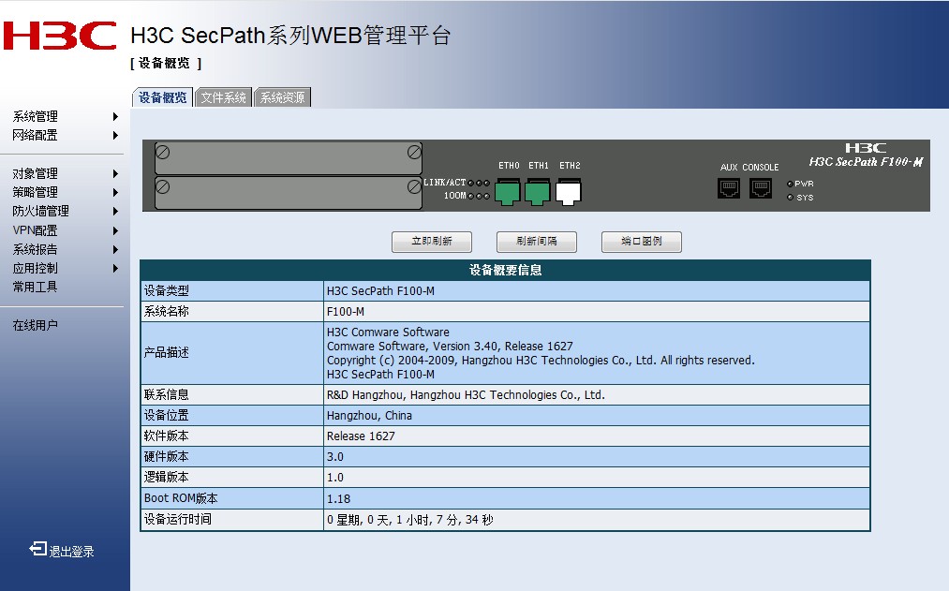The width and height of the screenshot is (949, 591).
Task: Click the upper expansion slot panel
Action: [289, 158]
